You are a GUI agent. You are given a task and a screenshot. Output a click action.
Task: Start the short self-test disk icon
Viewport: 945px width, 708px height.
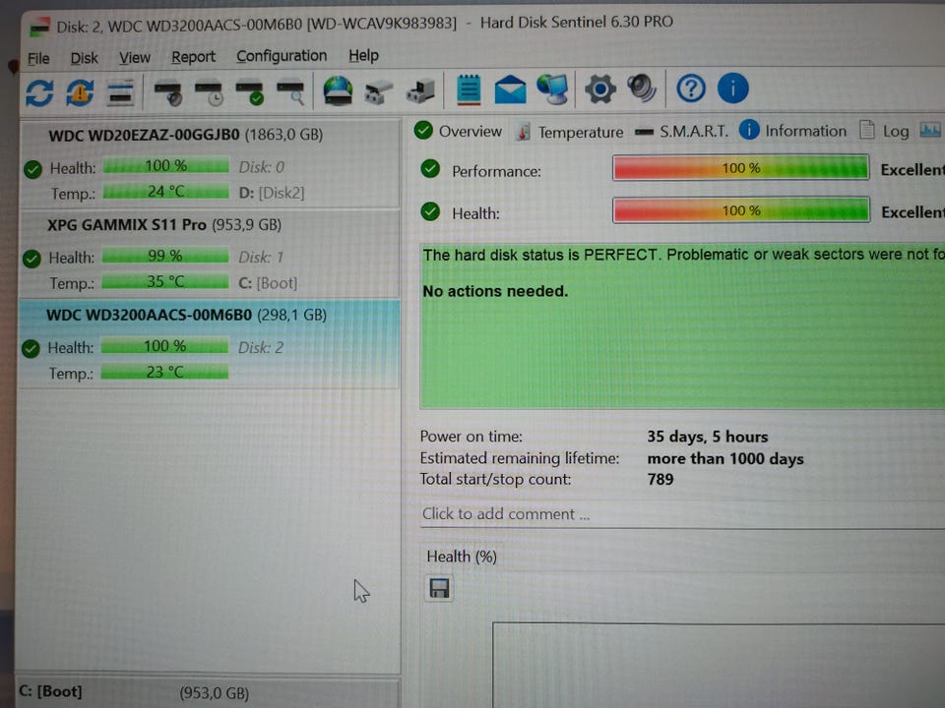click(168, 92)
